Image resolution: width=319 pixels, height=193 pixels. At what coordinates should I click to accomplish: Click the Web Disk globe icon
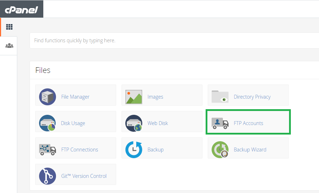point(134,123)
